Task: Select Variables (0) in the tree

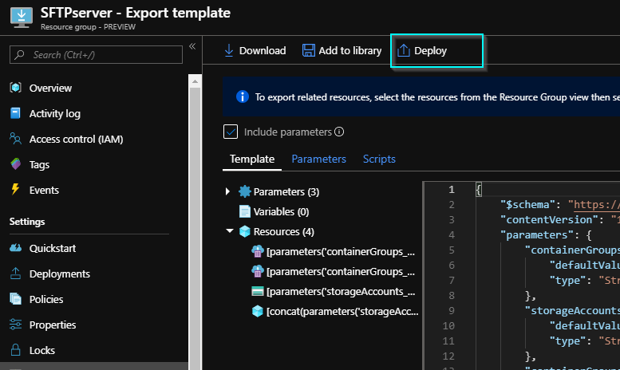Action: point(281,212)
